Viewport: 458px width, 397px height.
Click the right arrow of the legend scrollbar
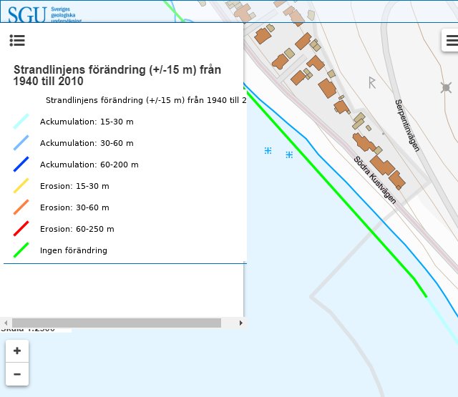[240, 323]
